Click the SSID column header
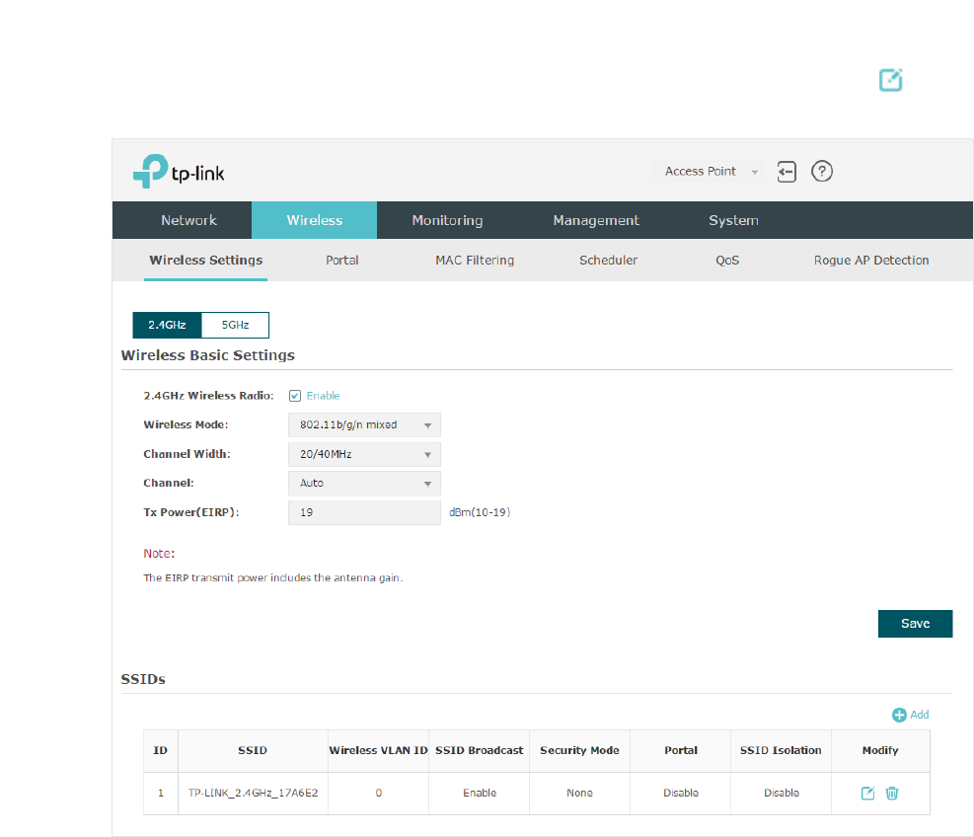The image size is (974, 837). [253, 750]
